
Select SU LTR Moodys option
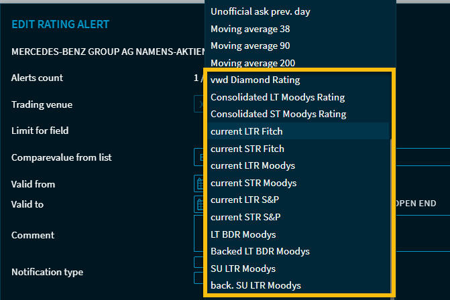click(x=243, y=269)
